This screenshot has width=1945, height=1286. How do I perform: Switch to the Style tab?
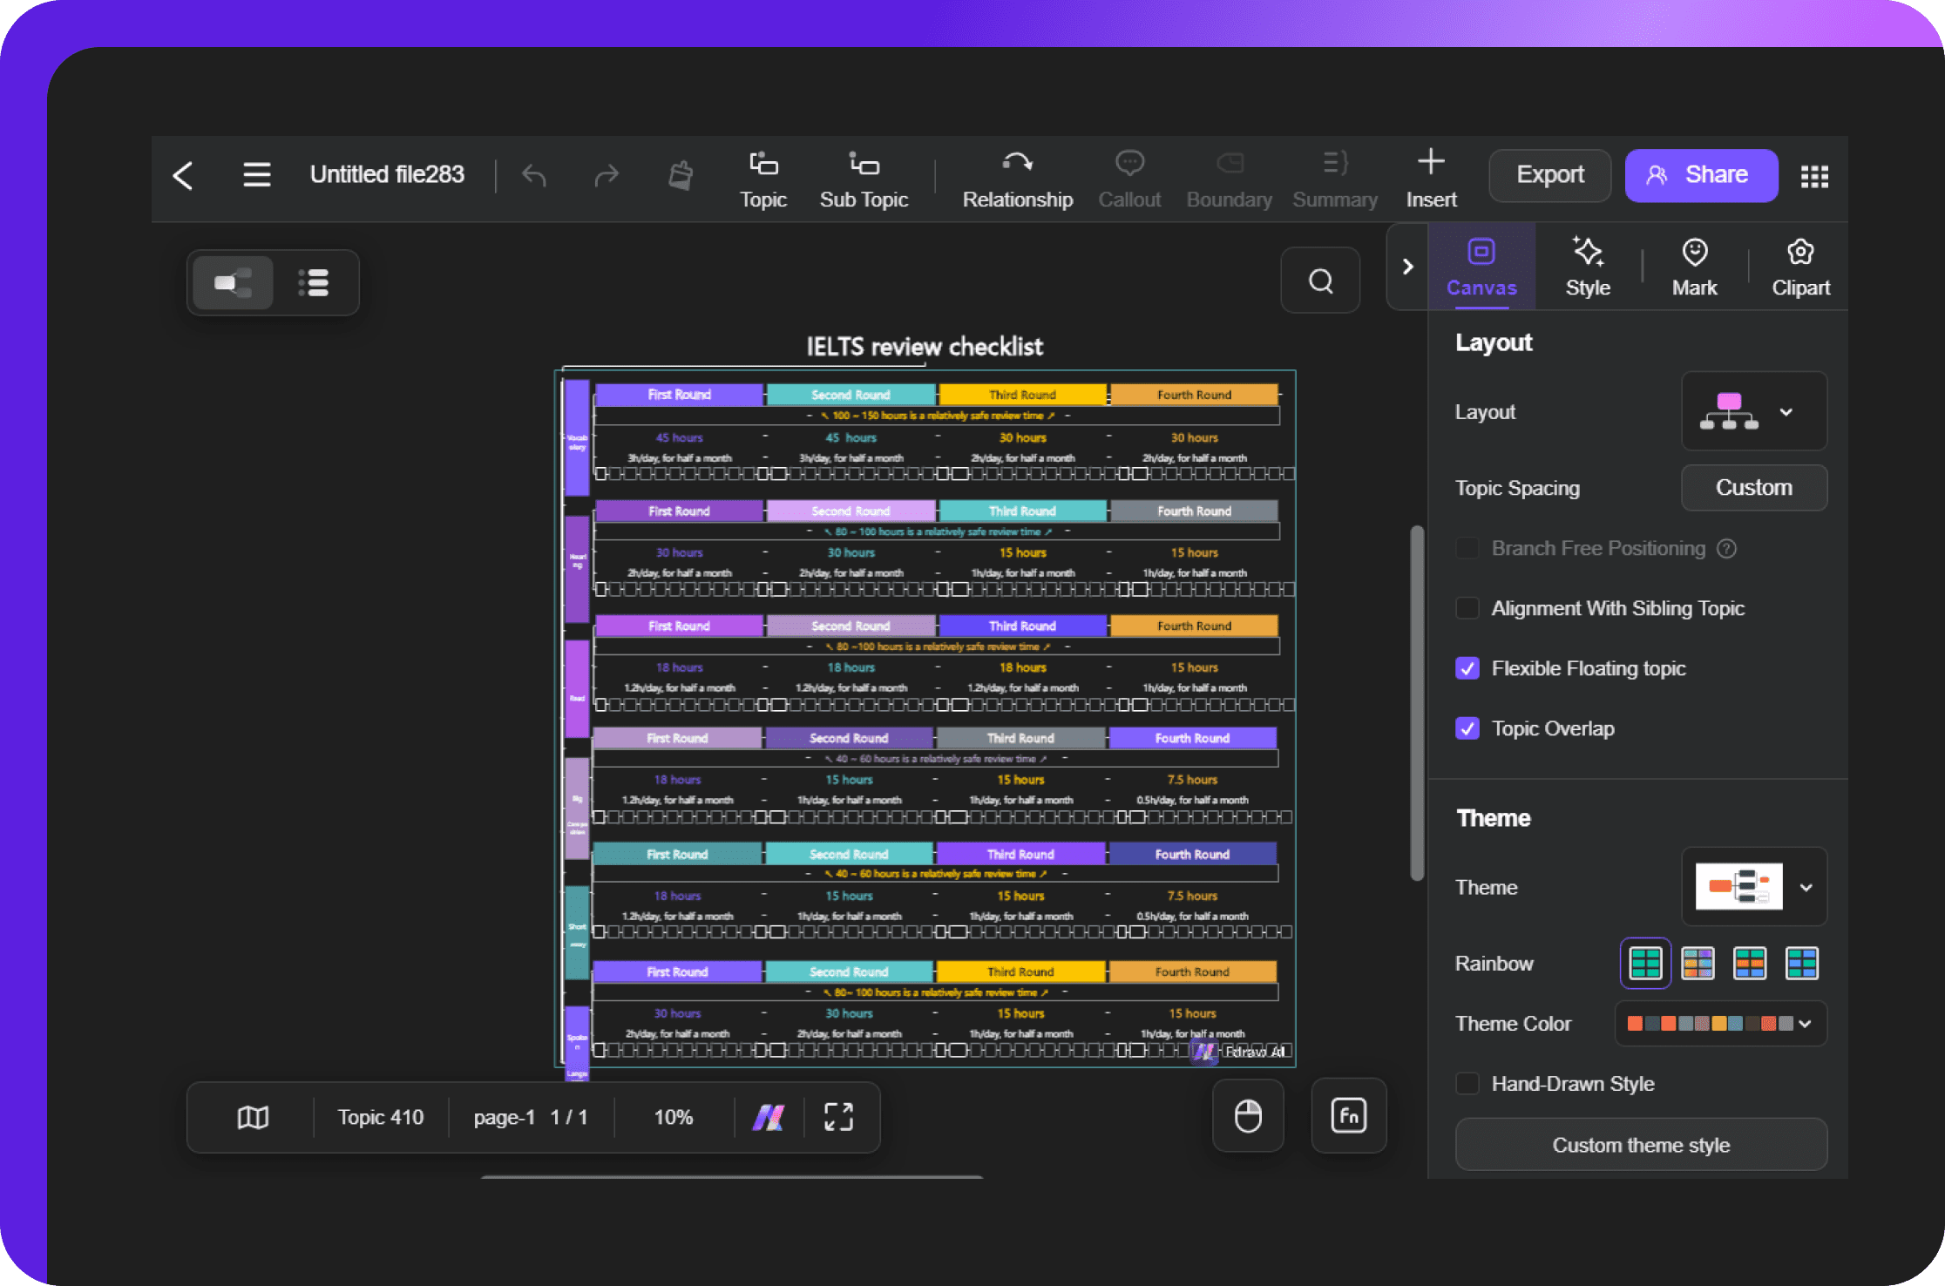[1588, 267]
